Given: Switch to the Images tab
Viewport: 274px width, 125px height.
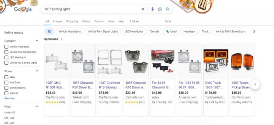Looking at the screenshot, I should 58,21.
